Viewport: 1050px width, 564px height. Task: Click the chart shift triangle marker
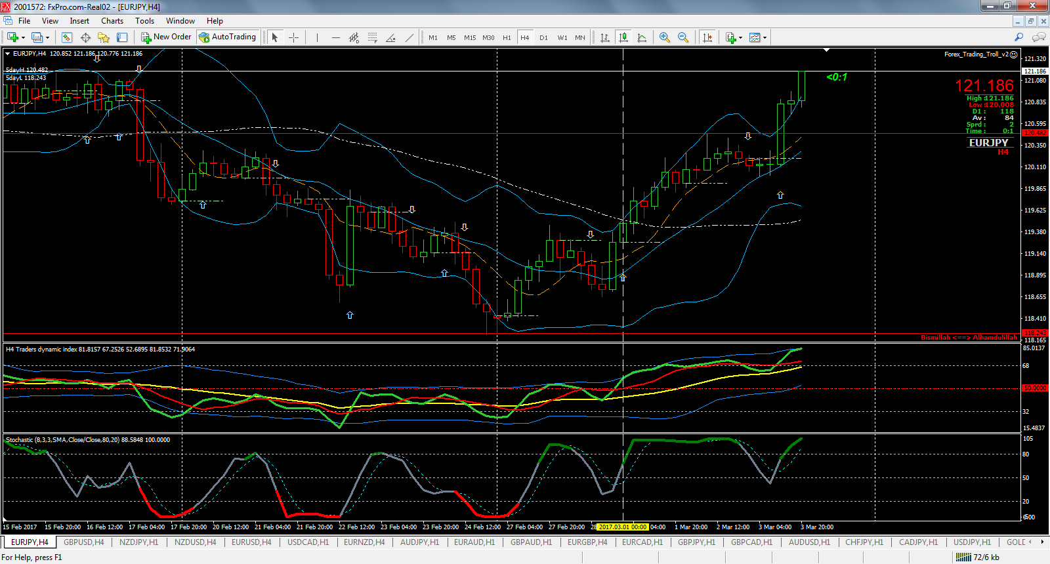click(827, 50)
